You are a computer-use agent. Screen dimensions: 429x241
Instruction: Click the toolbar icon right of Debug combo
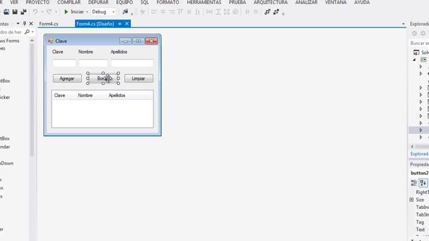tap(125, 12)
